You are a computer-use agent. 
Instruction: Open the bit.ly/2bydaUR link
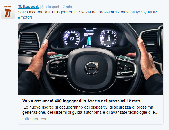coord(144,12)
